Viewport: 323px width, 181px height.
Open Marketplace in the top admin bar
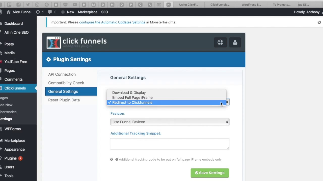tap(88, 12)
